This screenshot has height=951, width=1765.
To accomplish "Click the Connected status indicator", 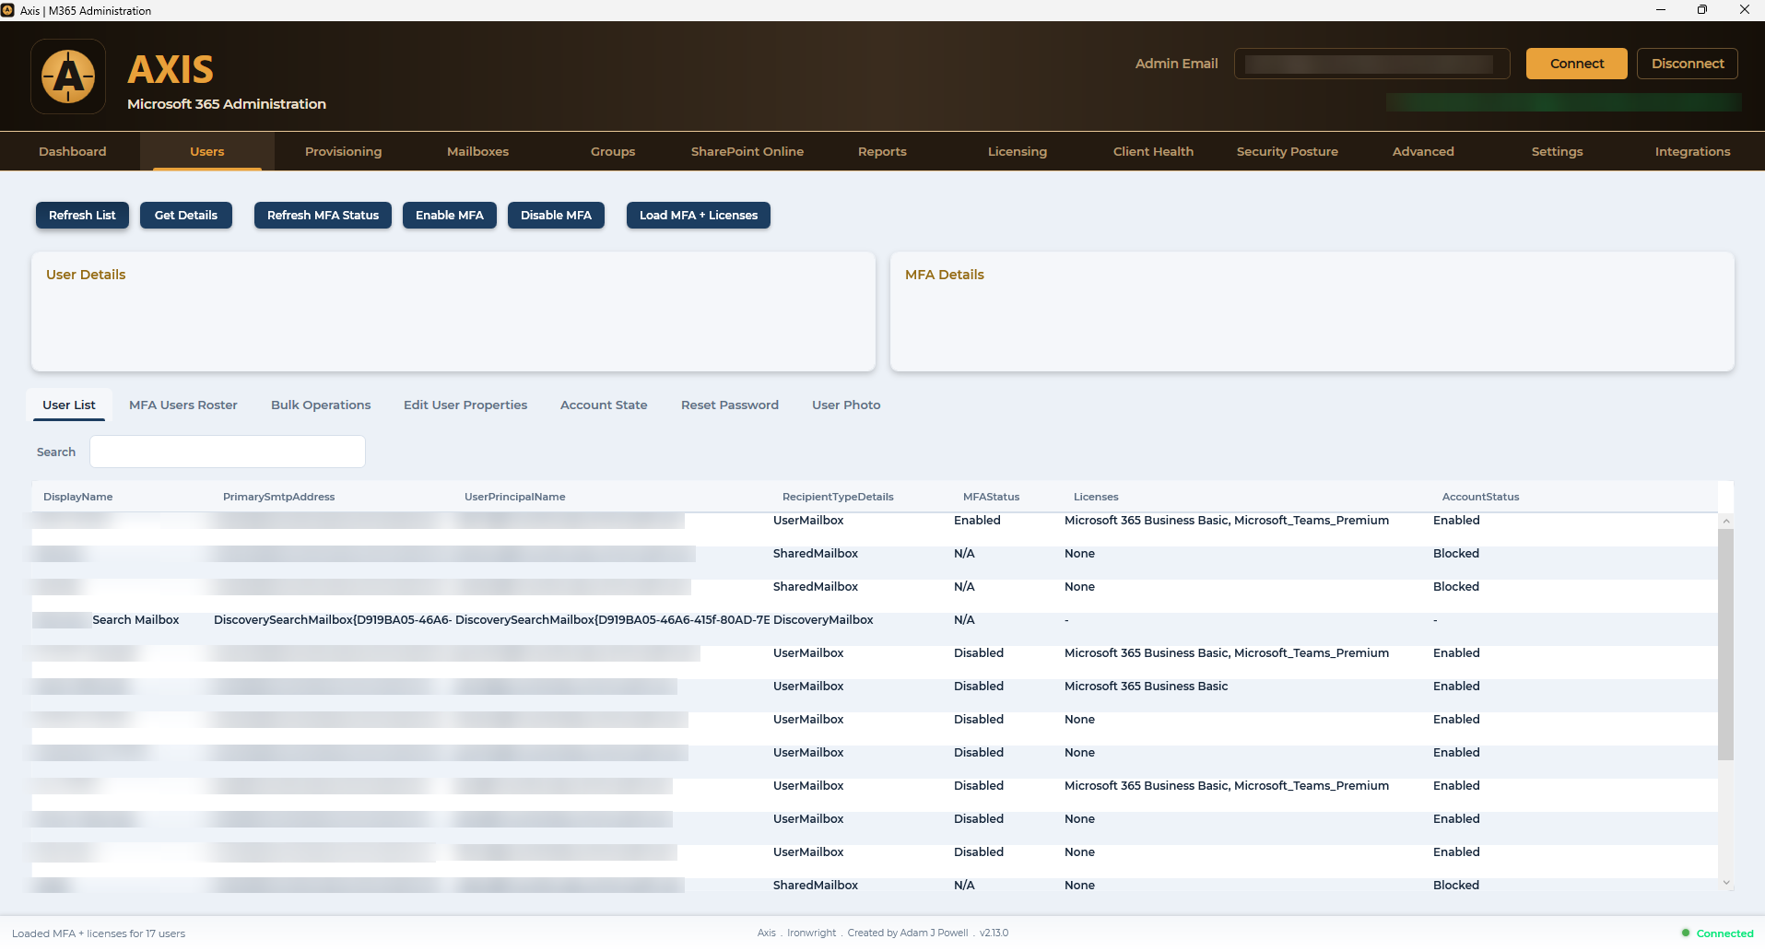I will [1718, 933].
